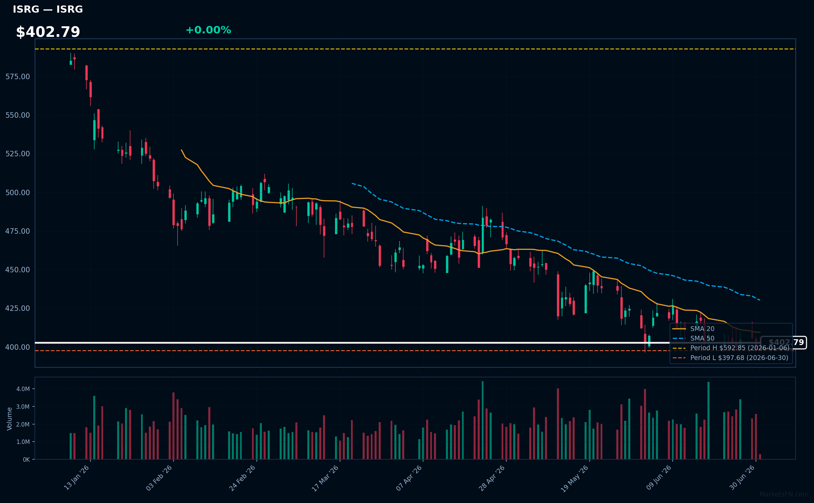
Task: Click the +0.00% change indicator
Action: click(x=208, y=30)
